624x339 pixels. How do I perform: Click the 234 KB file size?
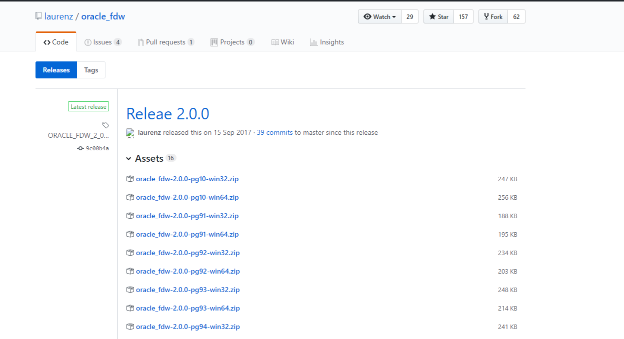(507, 253)
